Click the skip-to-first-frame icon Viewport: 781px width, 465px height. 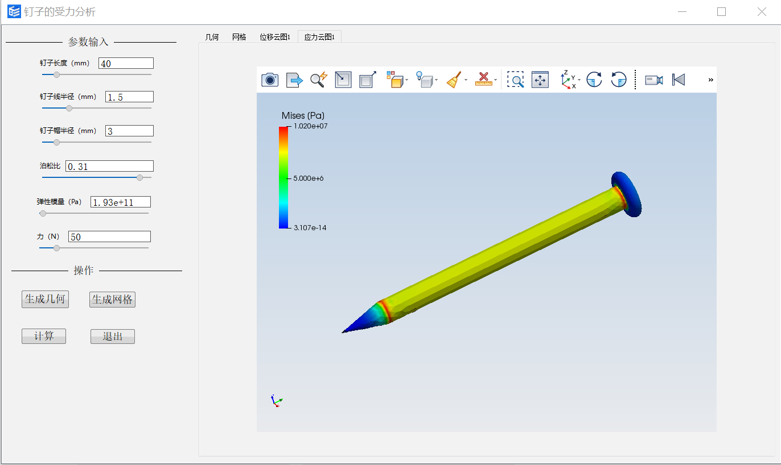tap(679, 80)
